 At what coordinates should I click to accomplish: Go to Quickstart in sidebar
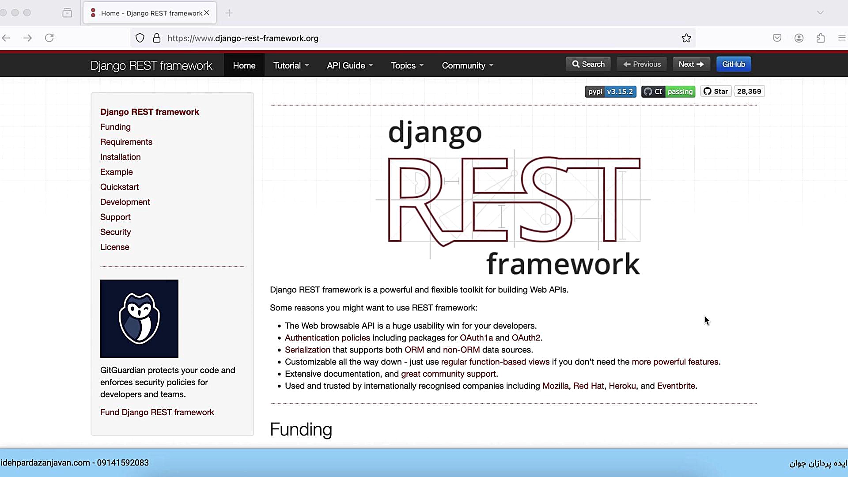tap(119, 187)
